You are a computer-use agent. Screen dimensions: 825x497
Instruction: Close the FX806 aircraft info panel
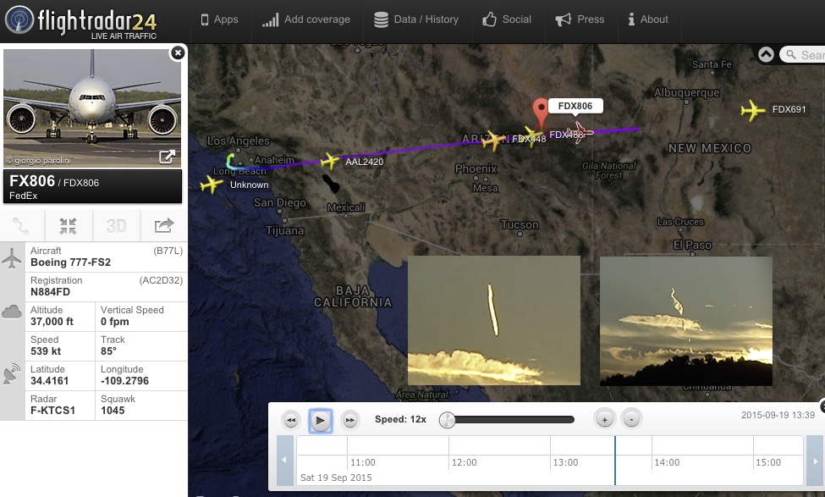pos(178,52)
